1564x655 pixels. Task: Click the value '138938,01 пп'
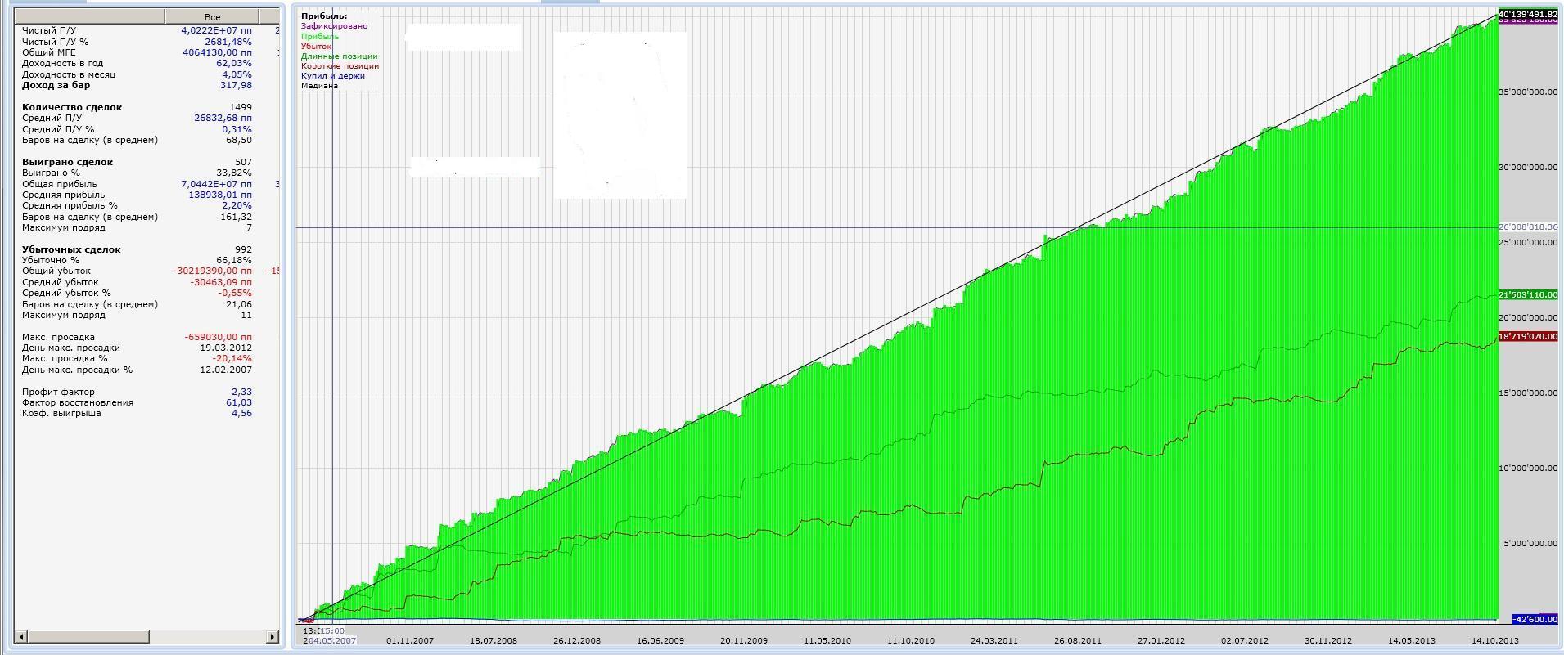[220, 195]
